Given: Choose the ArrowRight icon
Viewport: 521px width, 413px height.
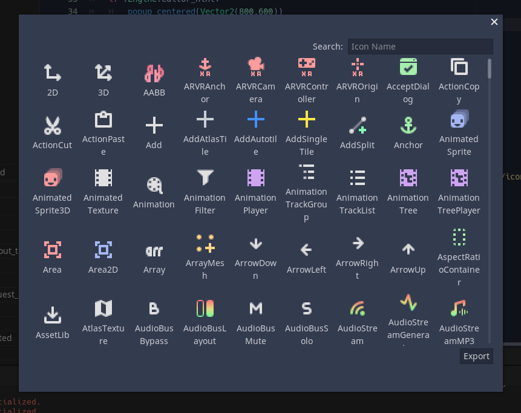Looking at the screenshot, I should coord(358,243).
